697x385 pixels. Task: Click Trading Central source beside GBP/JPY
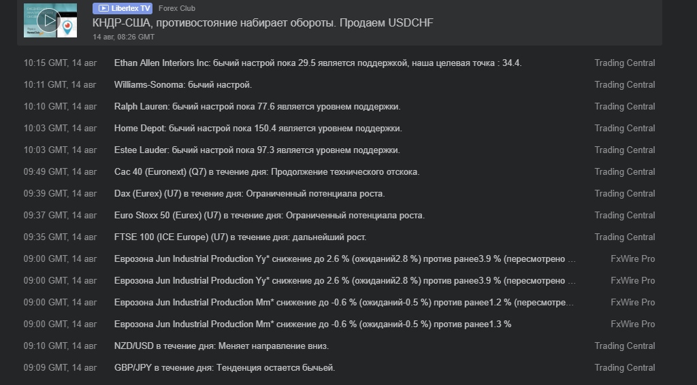point(624,367)
